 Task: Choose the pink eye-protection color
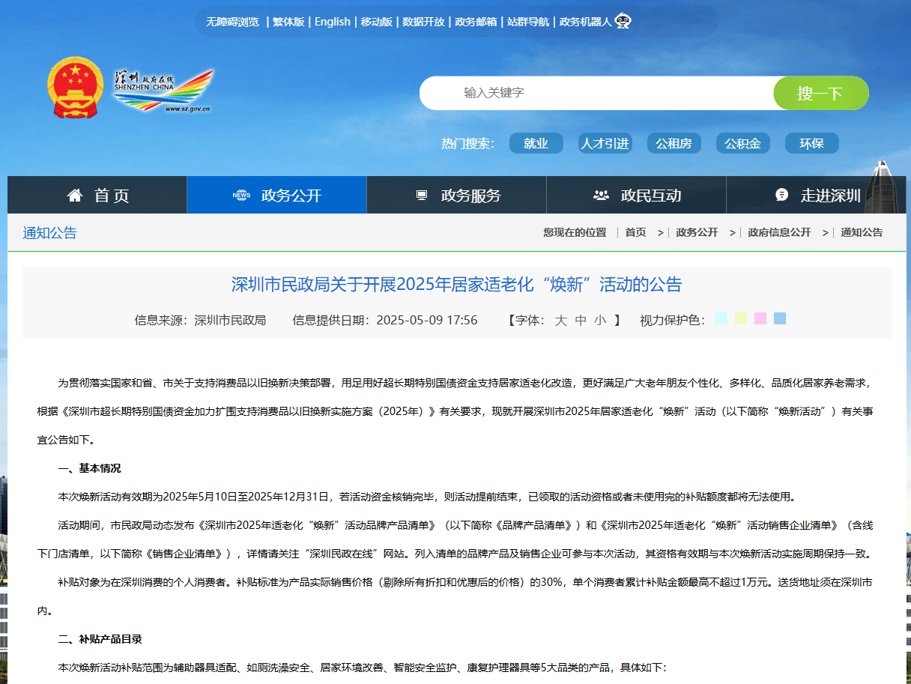pos(760,319)
